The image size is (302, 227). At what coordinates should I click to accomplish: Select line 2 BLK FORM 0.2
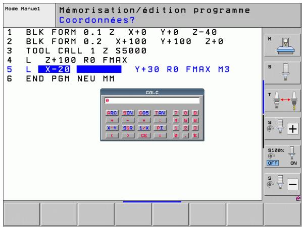115,41
